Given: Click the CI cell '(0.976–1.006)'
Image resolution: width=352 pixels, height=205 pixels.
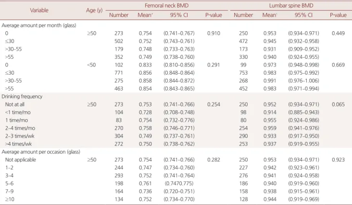Looking at the screenshot, I should coord(303,81).
